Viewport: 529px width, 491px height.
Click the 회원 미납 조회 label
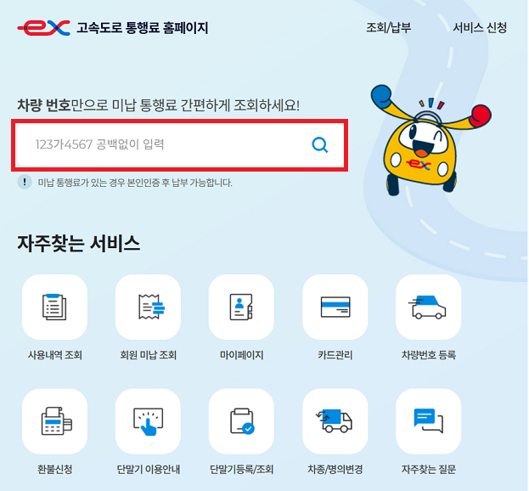click(x=148, y=355)
